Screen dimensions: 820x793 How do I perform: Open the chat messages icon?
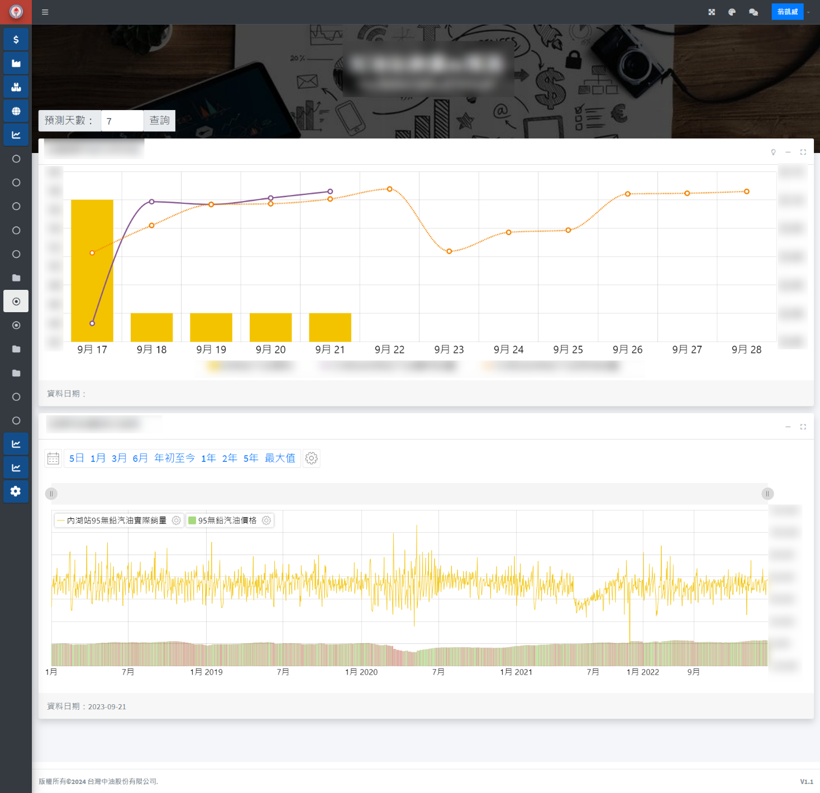(754, 12)
